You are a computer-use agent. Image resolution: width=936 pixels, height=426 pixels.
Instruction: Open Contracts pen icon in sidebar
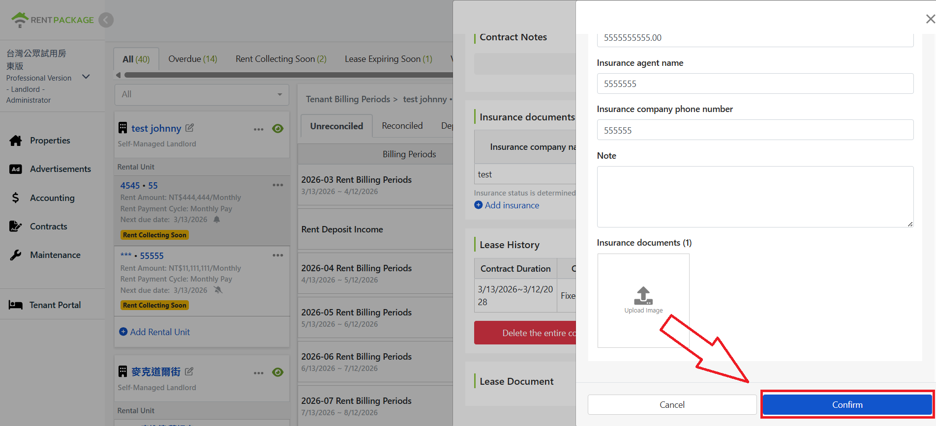(x=16, y=227)
